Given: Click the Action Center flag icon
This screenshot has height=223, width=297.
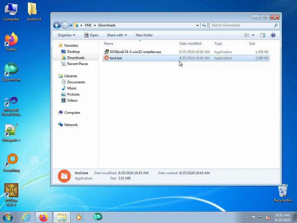Looking at the screenshot, I should [x=253, y=217].
